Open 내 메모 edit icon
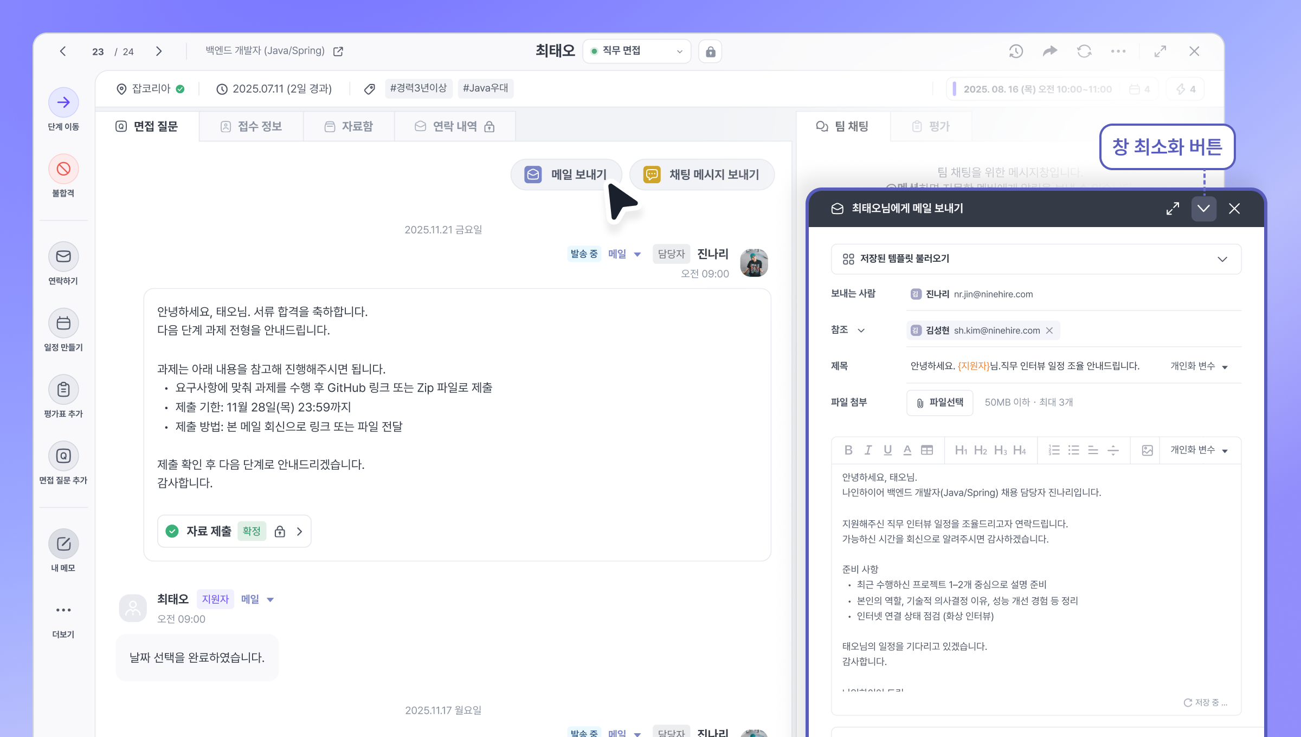Image resolution: width=1301 pixels, height=737 pixels. (63, 544)
